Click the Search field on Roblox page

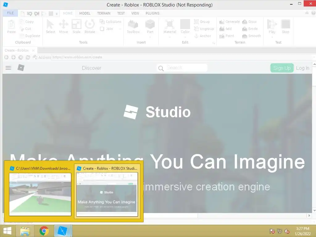182,68
